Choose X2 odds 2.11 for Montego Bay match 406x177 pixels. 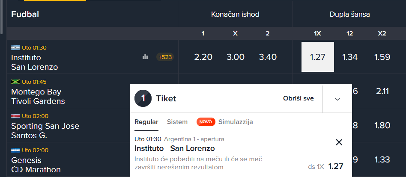(x=382, y=91)
